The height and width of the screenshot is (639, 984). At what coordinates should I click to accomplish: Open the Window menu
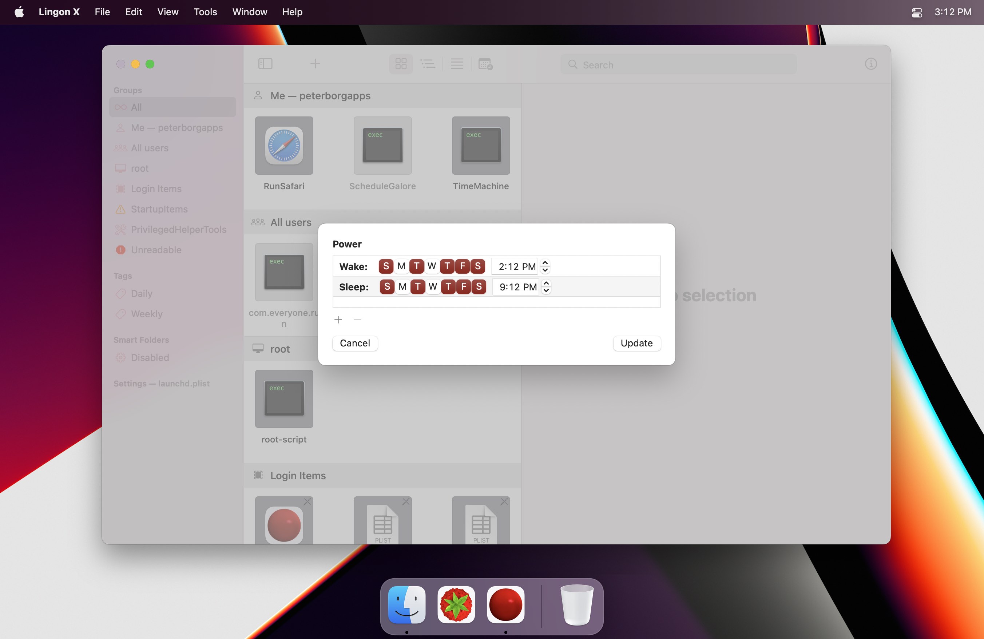point(250,12)
